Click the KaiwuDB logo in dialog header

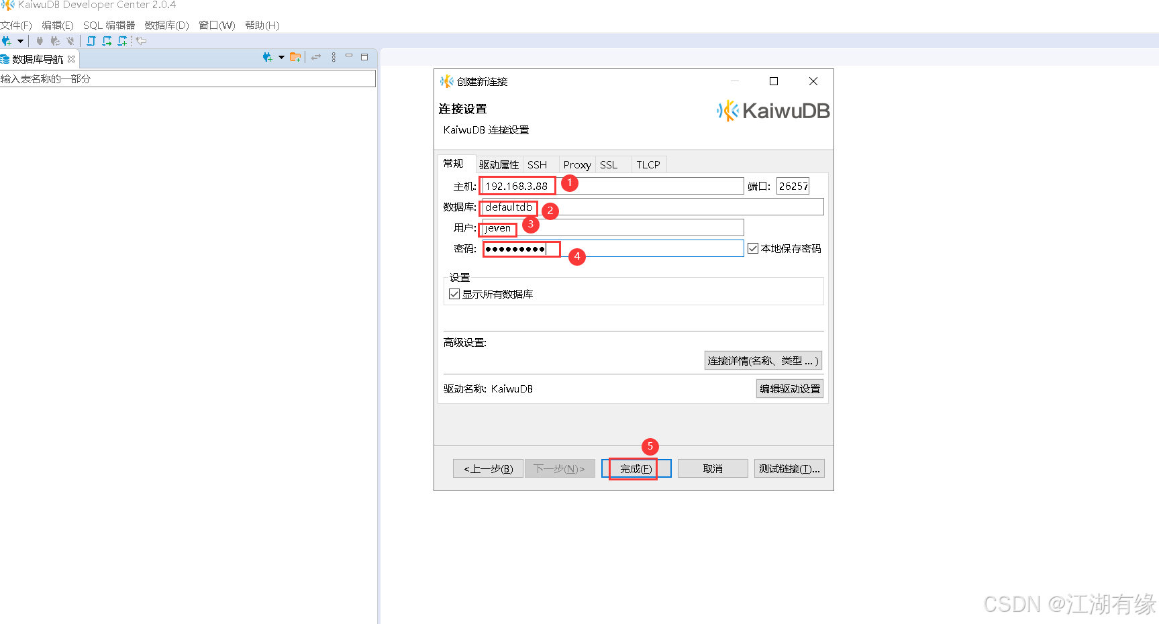point(773,111)
